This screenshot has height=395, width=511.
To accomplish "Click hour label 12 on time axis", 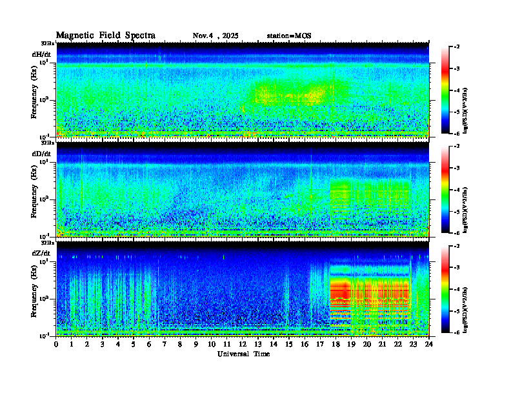I will pos(243,344).
